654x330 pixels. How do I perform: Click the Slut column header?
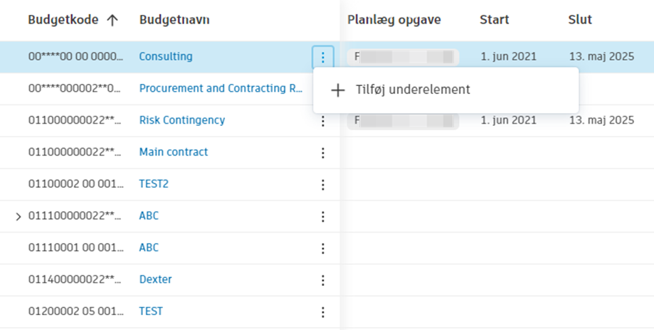[580, 20]
